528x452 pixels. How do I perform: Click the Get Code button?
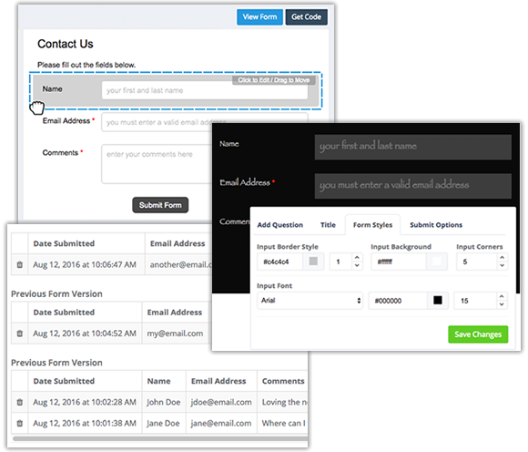(x=307, y=16)
